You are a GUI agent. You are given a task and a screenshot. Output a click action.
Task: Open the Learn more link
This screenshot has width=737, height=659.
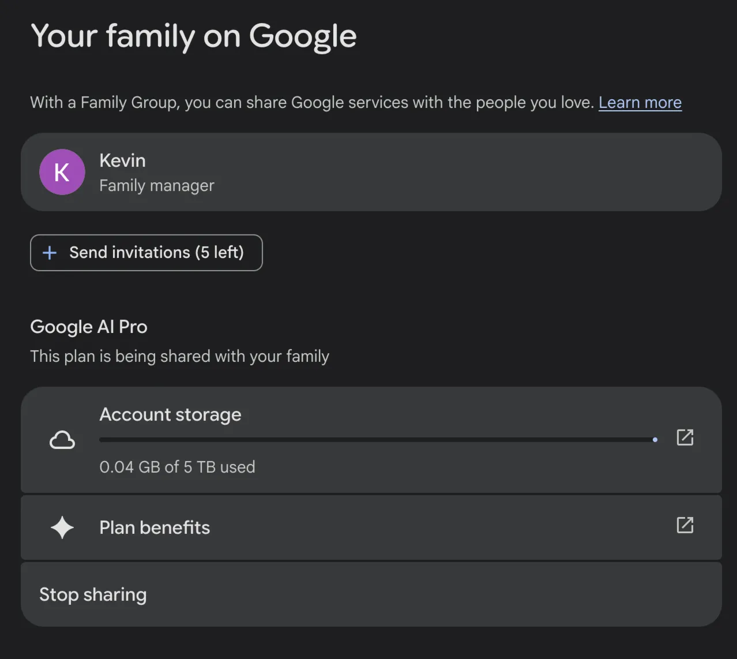click(x=640, y=102)
